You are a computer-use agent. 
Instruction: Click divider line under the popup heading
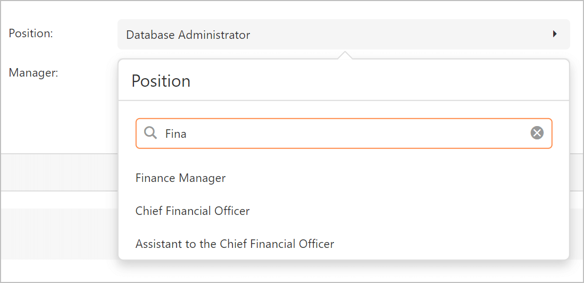coord(343,100)
